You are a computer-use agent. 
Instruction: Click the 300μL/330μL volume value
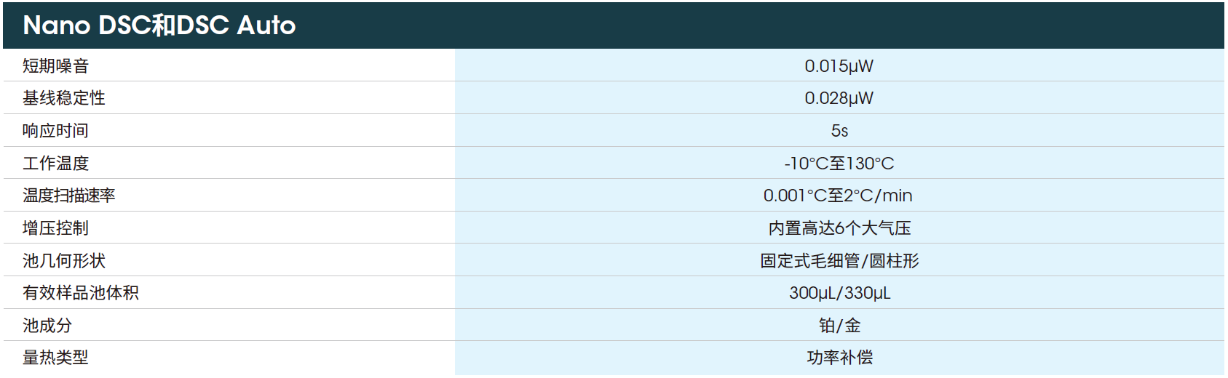pyautogui.click(x=839, y=293)
